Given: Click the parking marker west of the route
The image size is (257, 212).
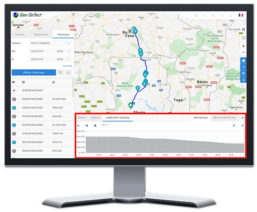Looking at the screenshot, I should click(x=138, y=88).
